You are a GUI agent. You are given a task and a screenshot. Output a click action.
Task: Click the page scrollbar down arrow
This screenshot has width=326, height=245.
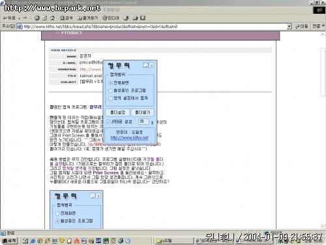coord(323,227)
